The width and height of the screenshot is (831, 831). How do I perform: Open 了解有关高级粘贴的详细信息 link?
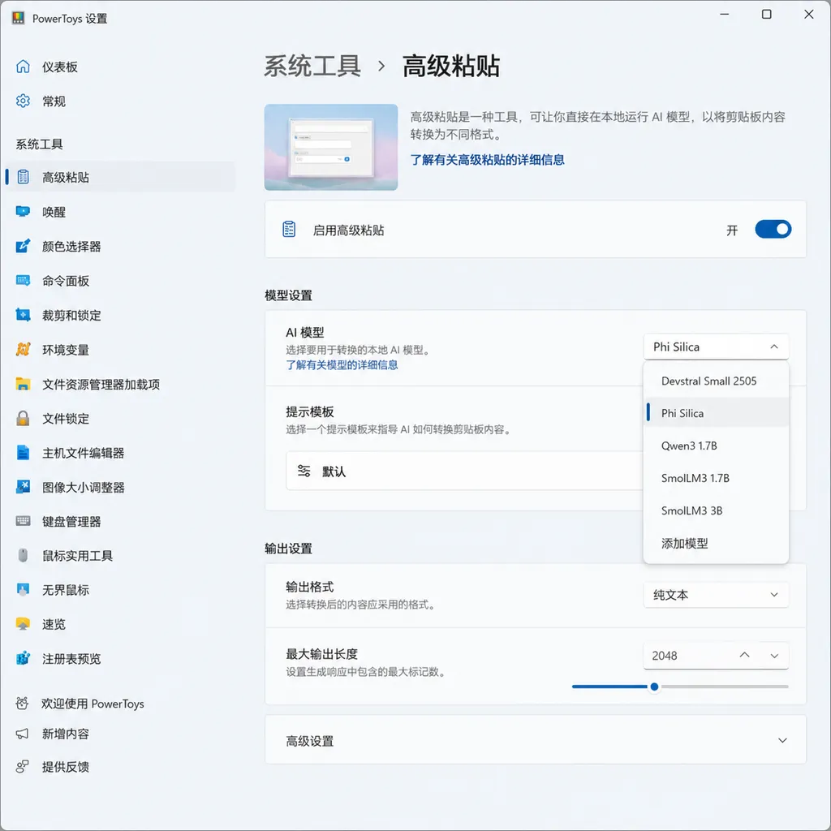pos(487,160)
